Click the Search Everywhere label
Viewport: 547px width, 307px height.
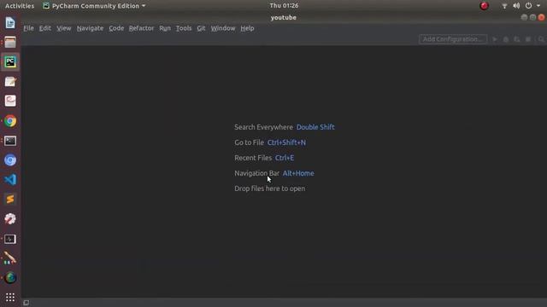263,127
